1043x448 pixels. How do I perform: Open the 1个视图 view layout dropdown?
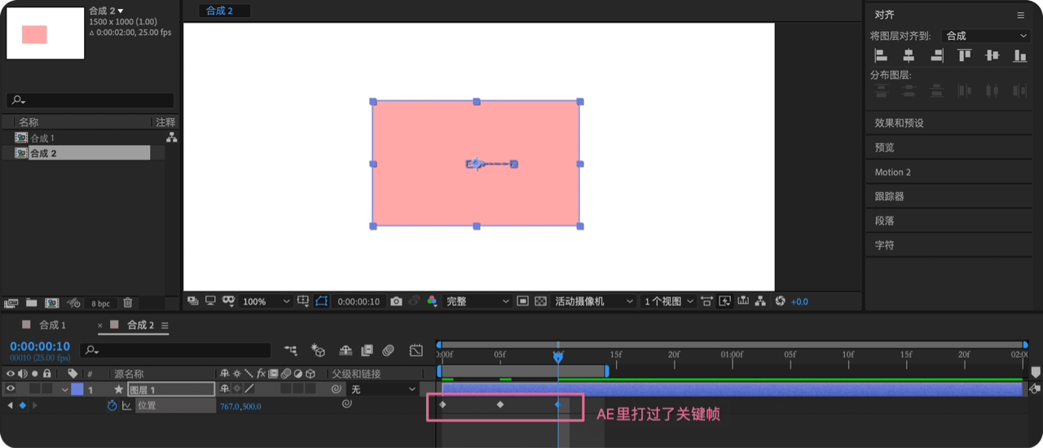[x=668, y=301]
